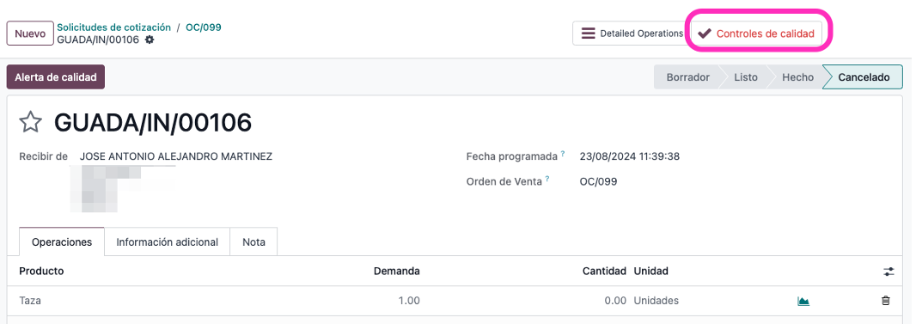Click the Demanda column header
Screen dimensions: 916x324
click(397, 271)
